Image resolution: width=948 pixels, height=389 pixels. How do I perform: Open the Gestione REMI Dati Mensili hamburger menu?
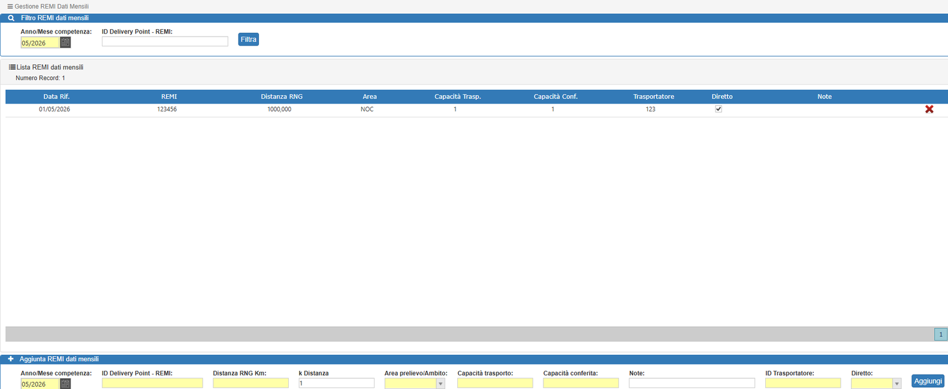(10, 7)
